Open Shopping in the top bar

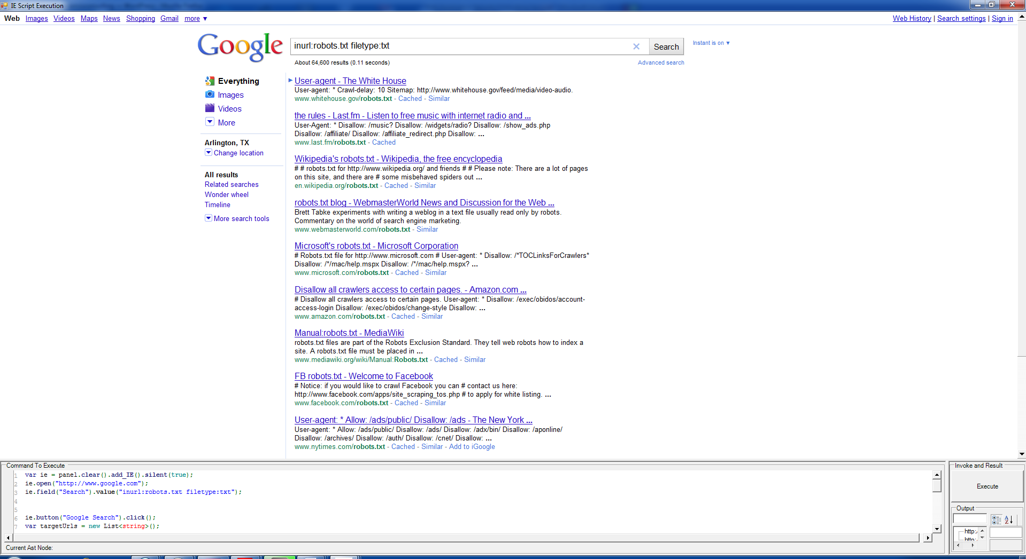(140, 19)
